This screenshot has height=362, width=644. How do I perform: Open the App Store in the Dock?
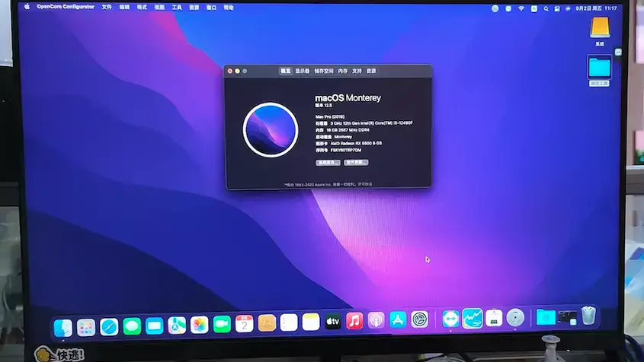coord(398,319)
